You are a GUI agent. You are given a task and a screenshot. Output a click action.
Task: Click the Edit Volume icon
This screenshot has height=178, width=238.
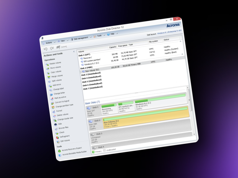(58, 142)
